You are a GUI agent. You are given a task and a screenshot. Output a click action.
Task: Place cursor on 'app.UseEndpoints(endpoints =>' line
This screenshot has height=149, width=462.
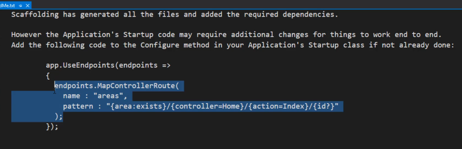(108, 65)
